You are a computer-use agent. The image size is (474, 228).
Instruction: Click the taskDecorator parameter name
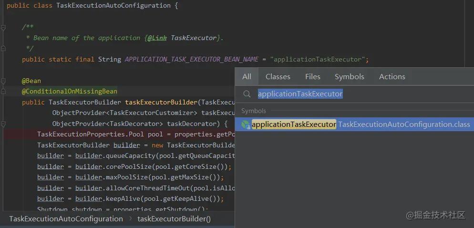coord(192,124)
